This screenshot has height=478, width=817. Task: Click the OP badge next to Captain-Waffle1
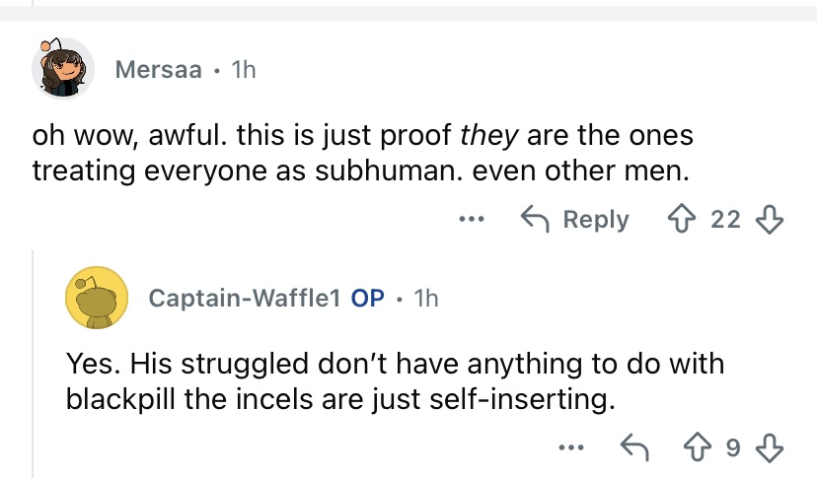(368, 299)
